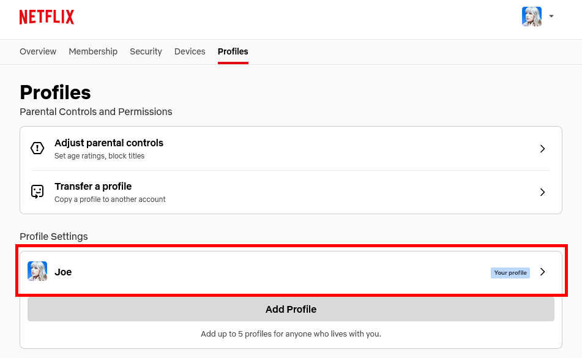The image size is (582, 358).
Task: Click the Transfer a profile face icon
Action: [37, 192]
